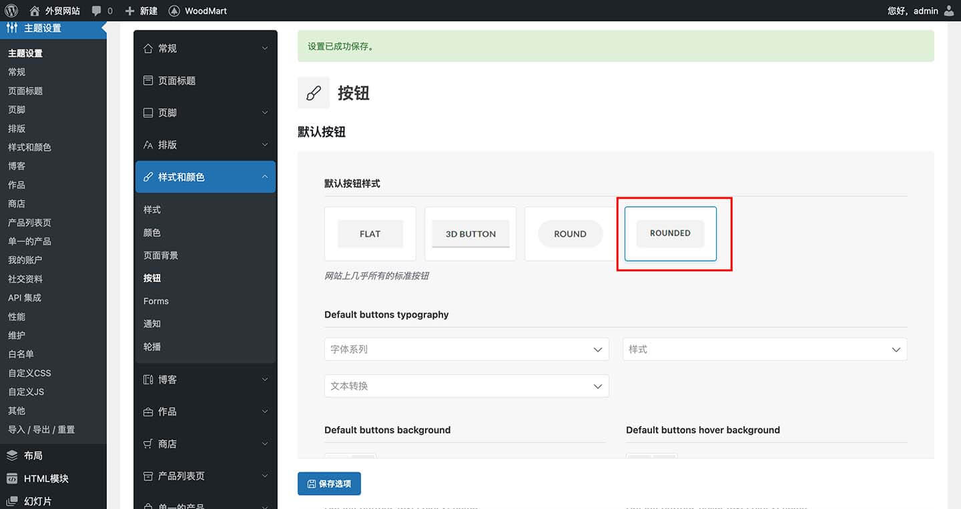Click the plus icon for 新建
Screen dimensions: 961x509
point(130,11)
